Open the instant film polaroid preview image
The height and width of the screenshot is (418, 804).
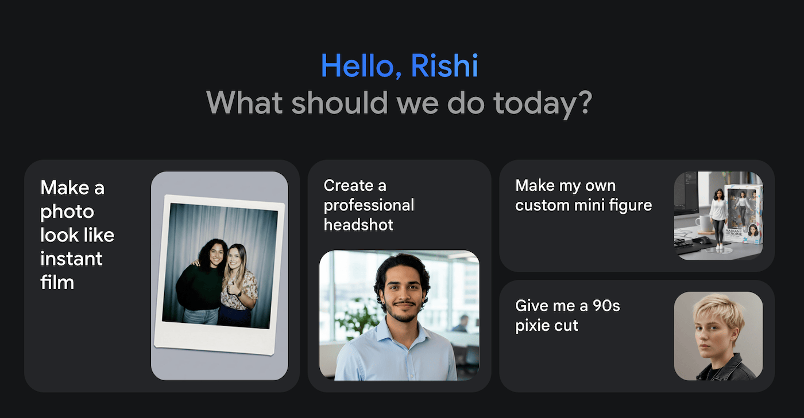(x=219, y=276)
